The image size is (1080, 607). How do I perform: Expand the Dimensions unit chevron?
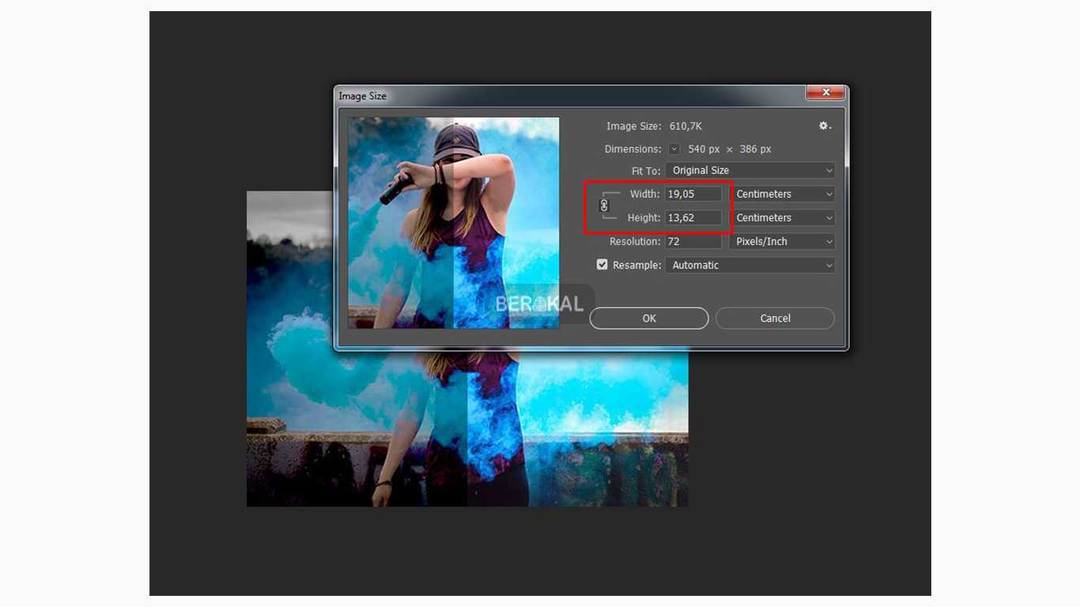pos(674,149)
